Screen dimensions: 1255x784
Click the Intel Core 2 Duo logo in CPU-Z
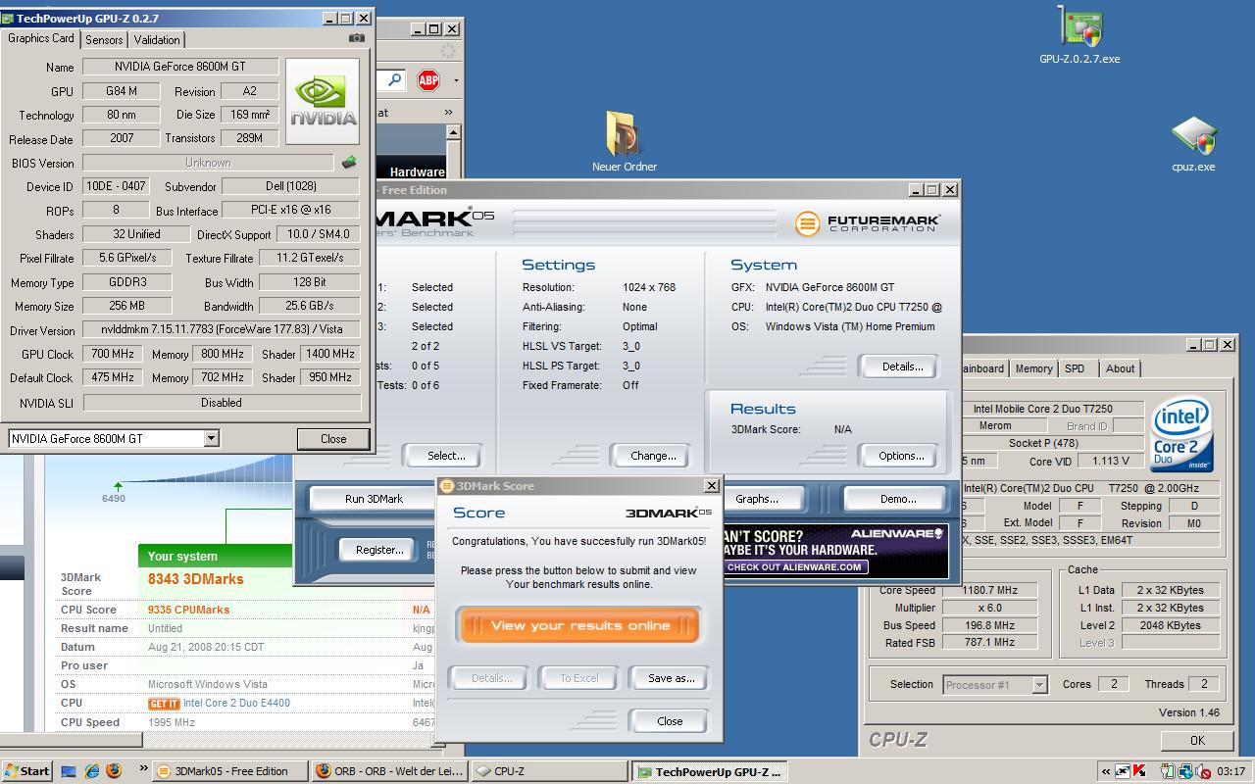(1183, 434)
